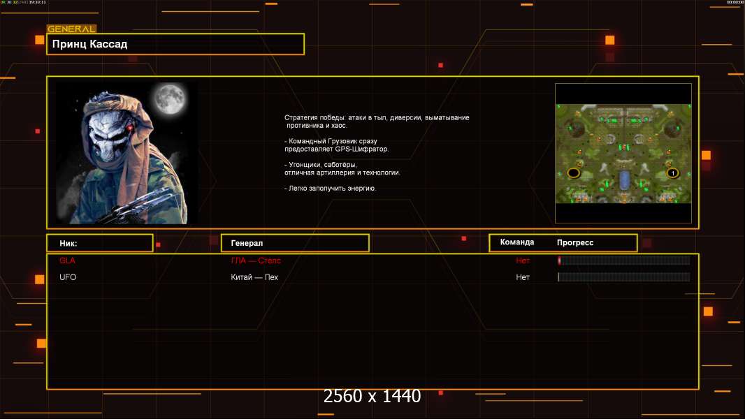
Task: Click the Командный Грузовик description line
Action: point(336,145)
